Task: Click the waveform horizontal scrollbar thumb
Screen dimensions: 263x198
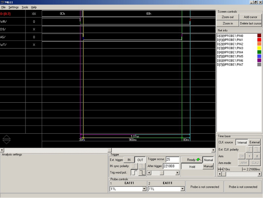Action: click(109, 150)
